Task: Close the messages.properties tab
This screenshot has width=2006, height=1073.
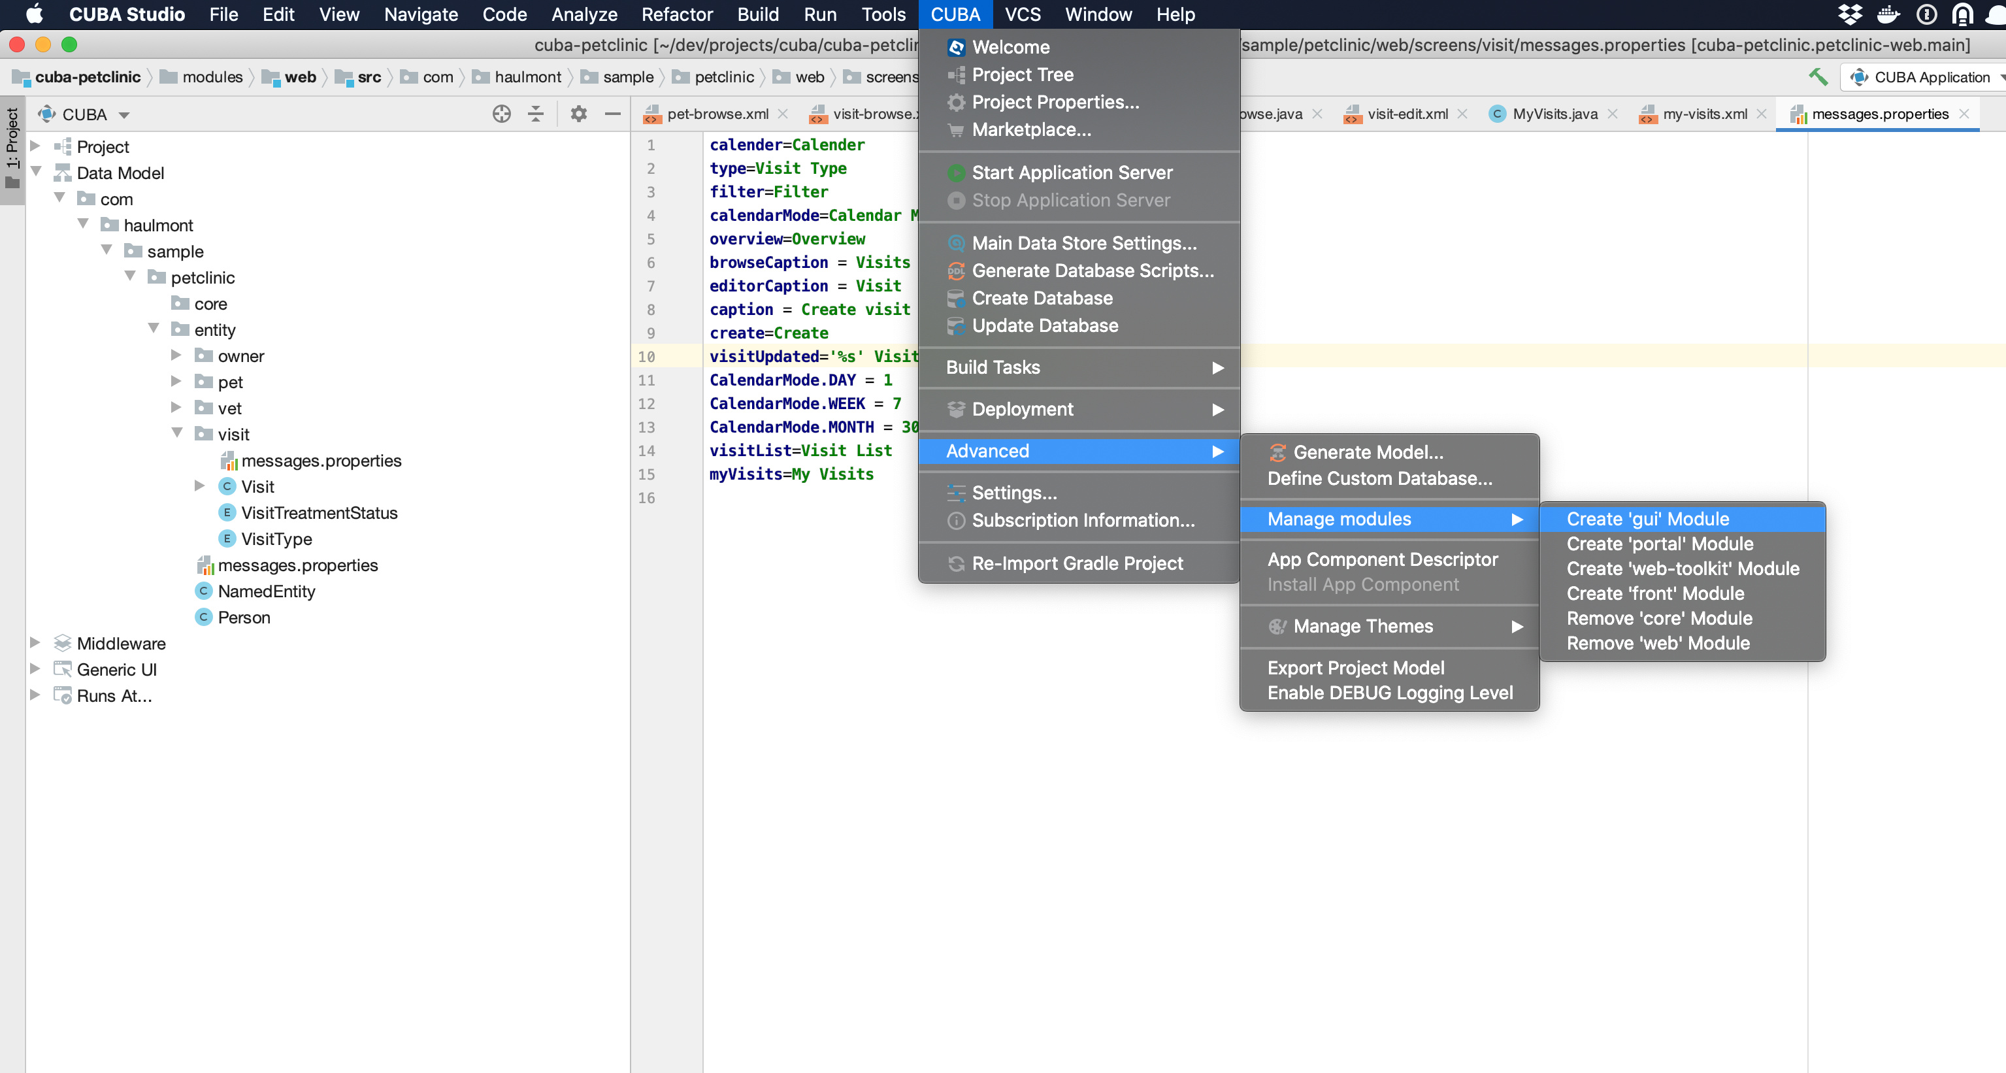Action: click(x=1964, y=114)
